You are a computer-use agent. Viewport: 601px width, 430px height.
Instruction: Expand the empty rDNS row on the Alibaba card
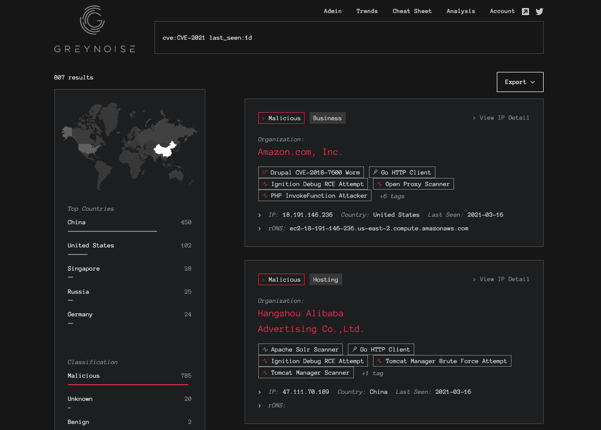pos(260,405)
